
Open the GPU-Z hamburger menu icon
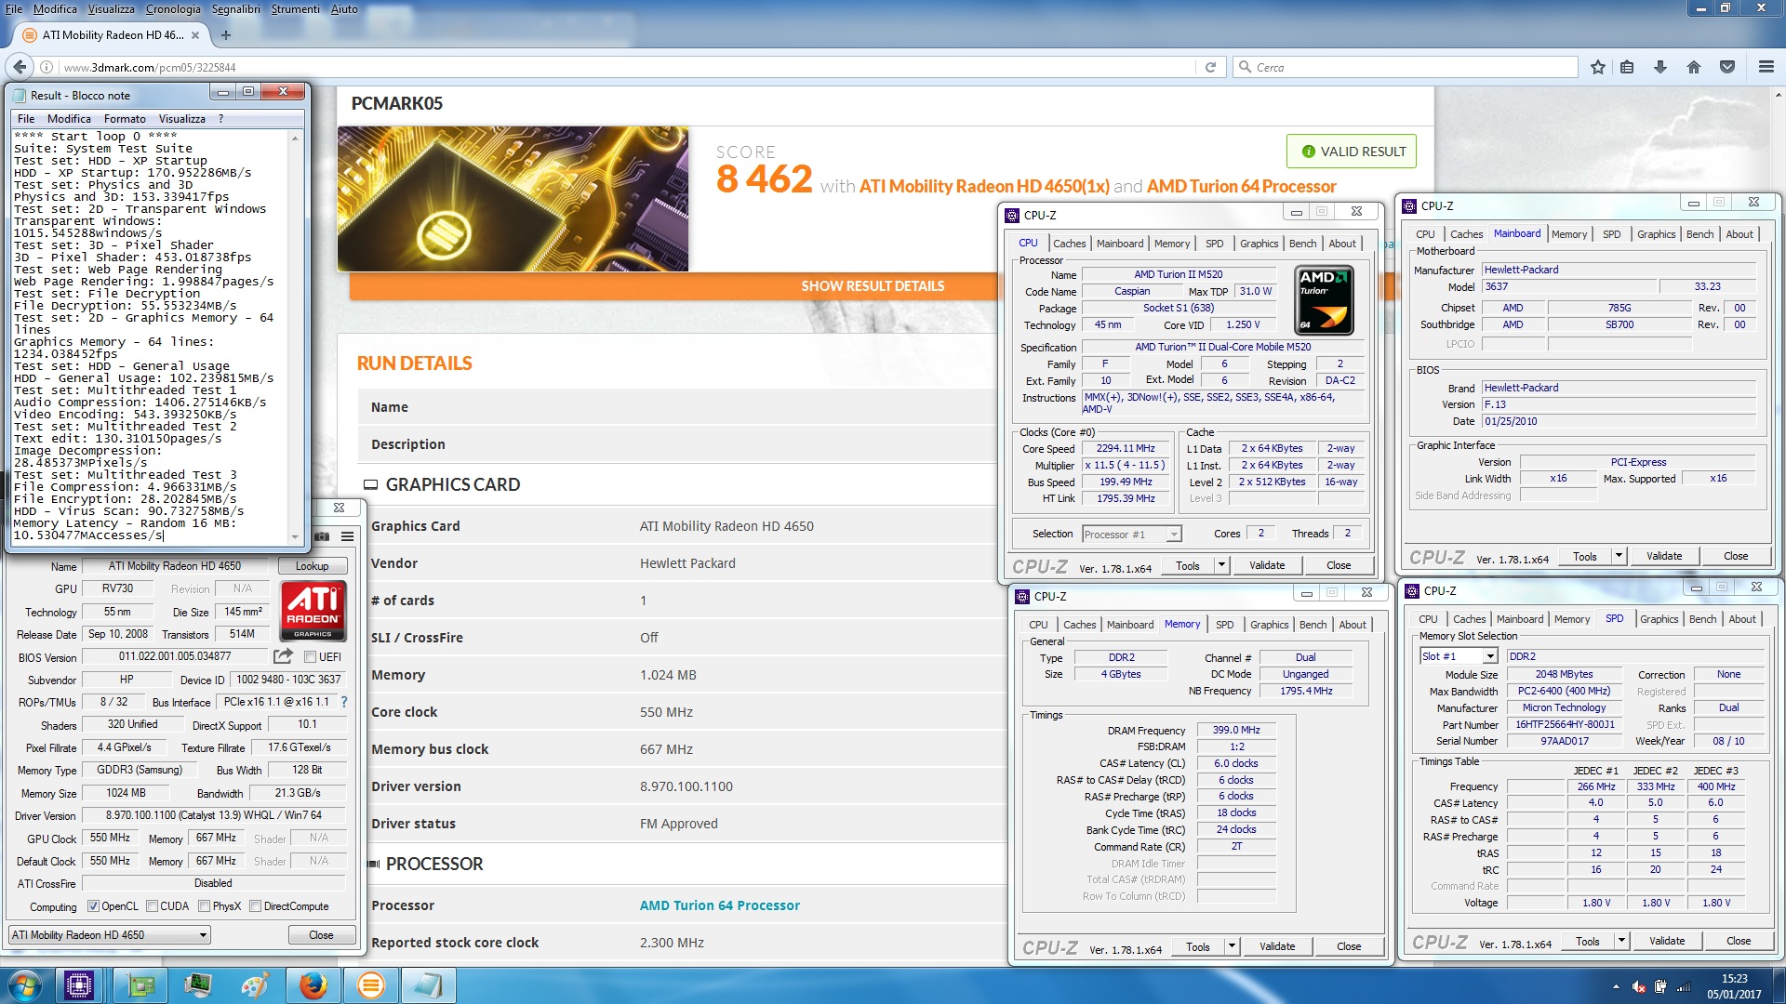click(x=347, y=536)
